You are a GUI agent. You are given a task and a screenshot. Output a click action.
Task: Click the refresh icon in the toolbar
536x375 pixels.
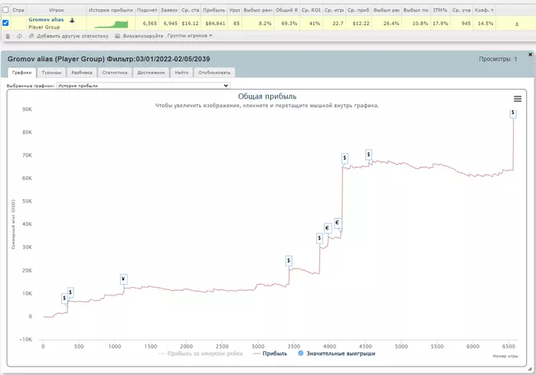pyautogui.click(x=19, y=36)
